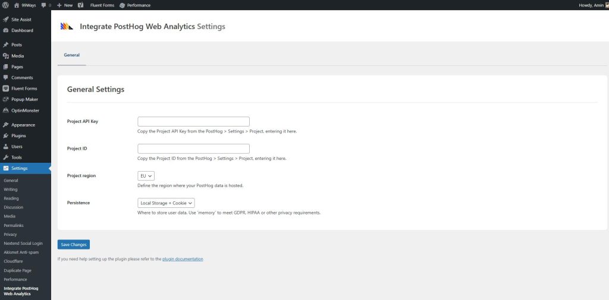Open Permalinks settings

14,225
